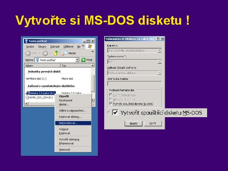
Task: Click Jednotky pevných disků group heading
Action: pos(44,72)
